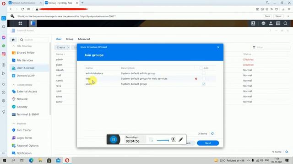Switch to the User tab
The width and height of the screenshot is (293, 164).
pos(59,39)
